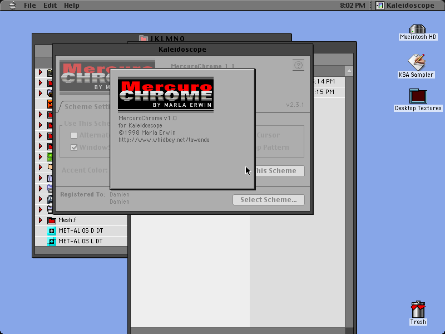Select the MET-AL OS L DT file icon
445x334 pixels.
click(x=52, y=242)
